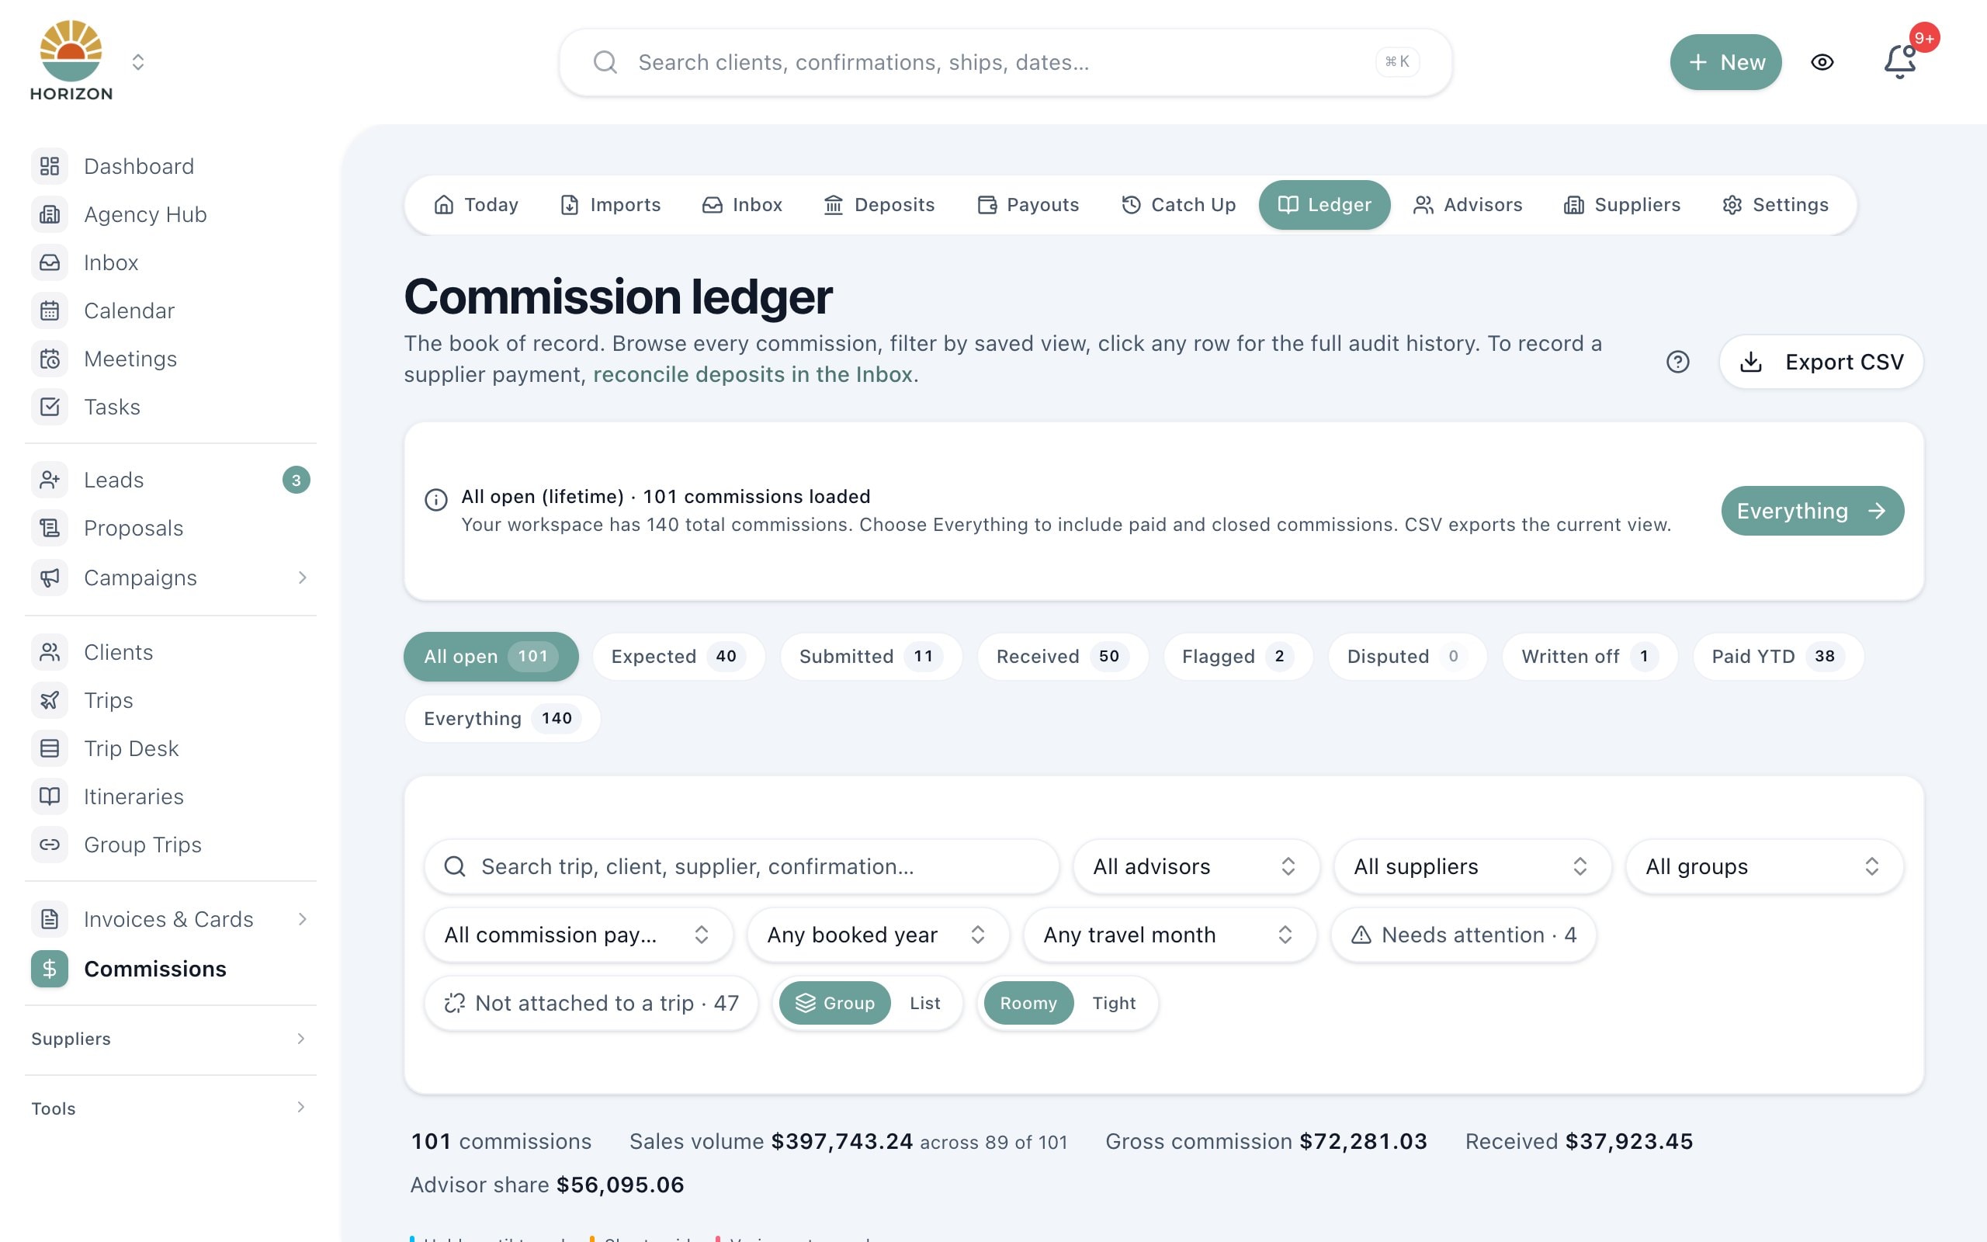Click the help question mark icon

1677,362
